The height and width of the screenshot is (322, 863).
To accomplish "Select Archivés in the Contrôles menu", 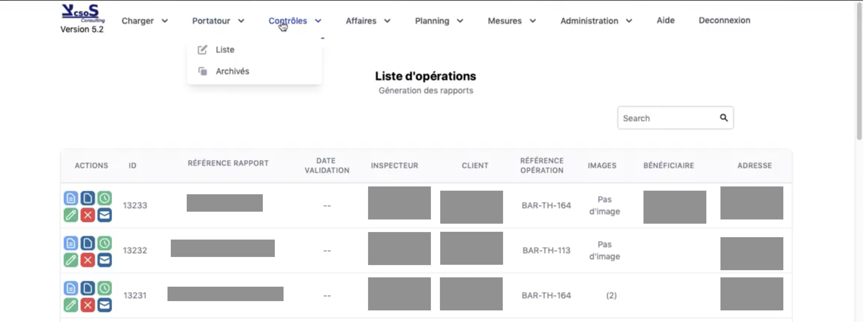I will pyautogui.click(x=232, y=71).
